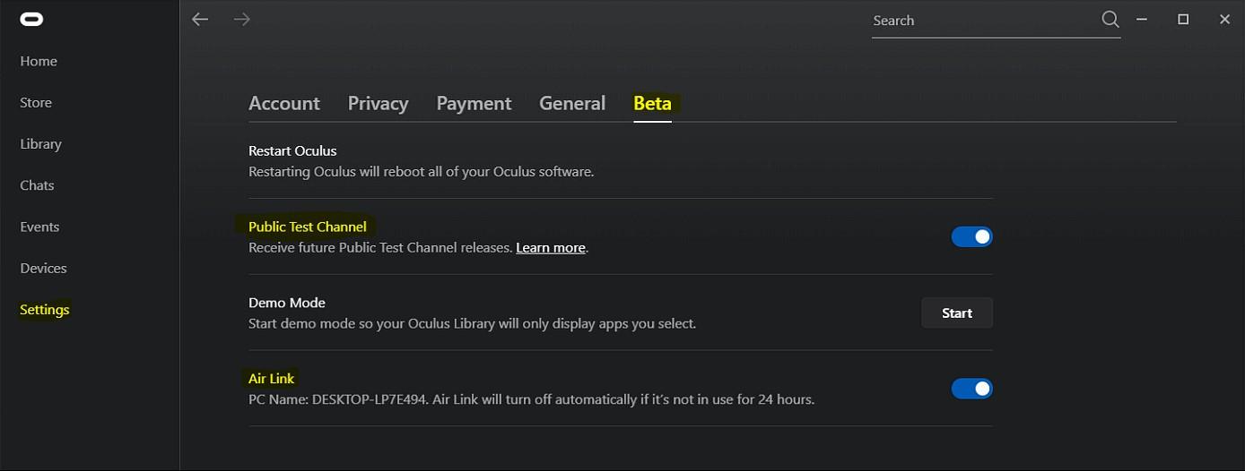Click the Oculus logo icon

click(x=31, y=19)
